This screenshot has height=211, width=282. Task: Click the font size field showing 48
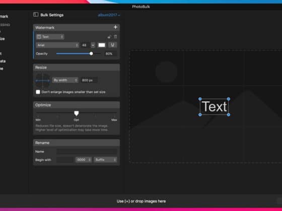click(x=85, y=45)
